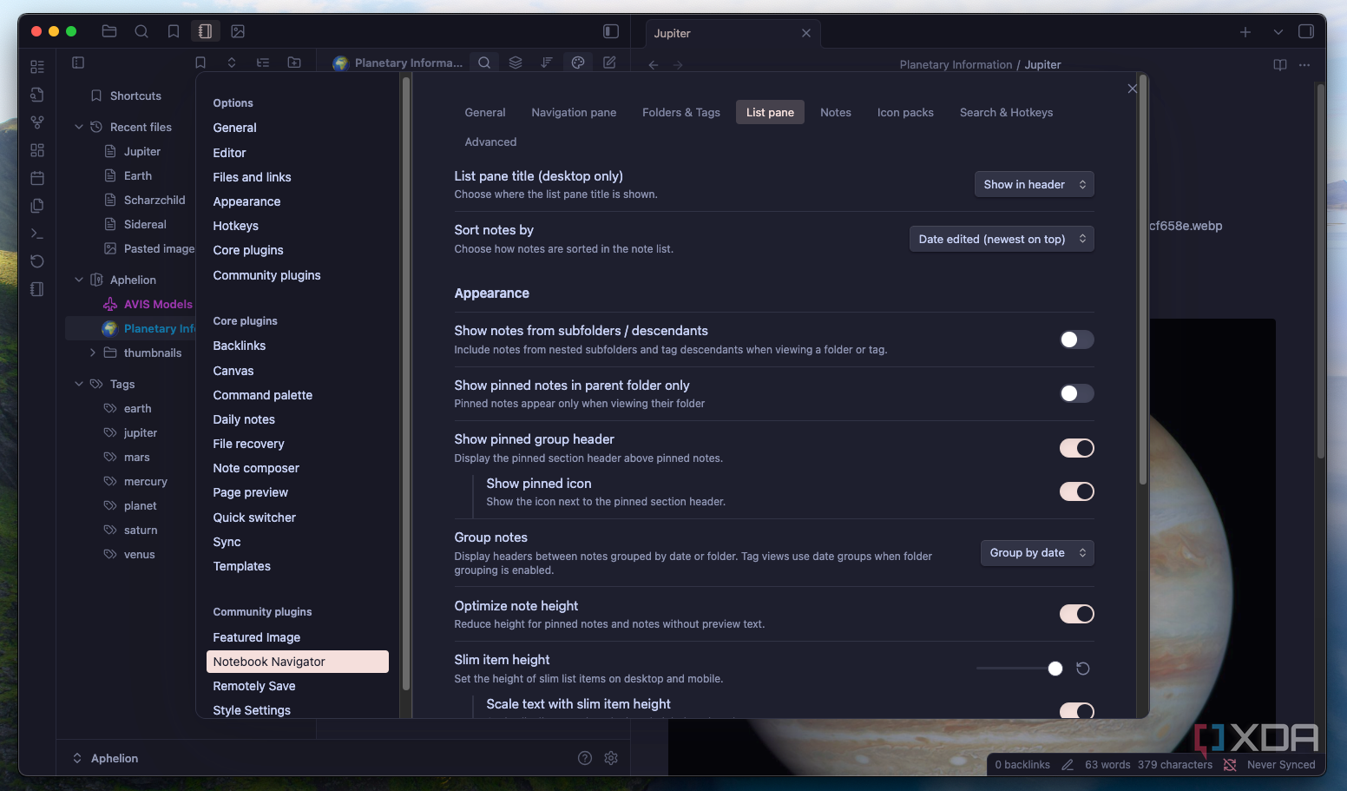Click the new folder icon in navigation header
Image resolution: width=1347 pixels, height=791 pixels.
pyautogui.click(x=294, y=63)
